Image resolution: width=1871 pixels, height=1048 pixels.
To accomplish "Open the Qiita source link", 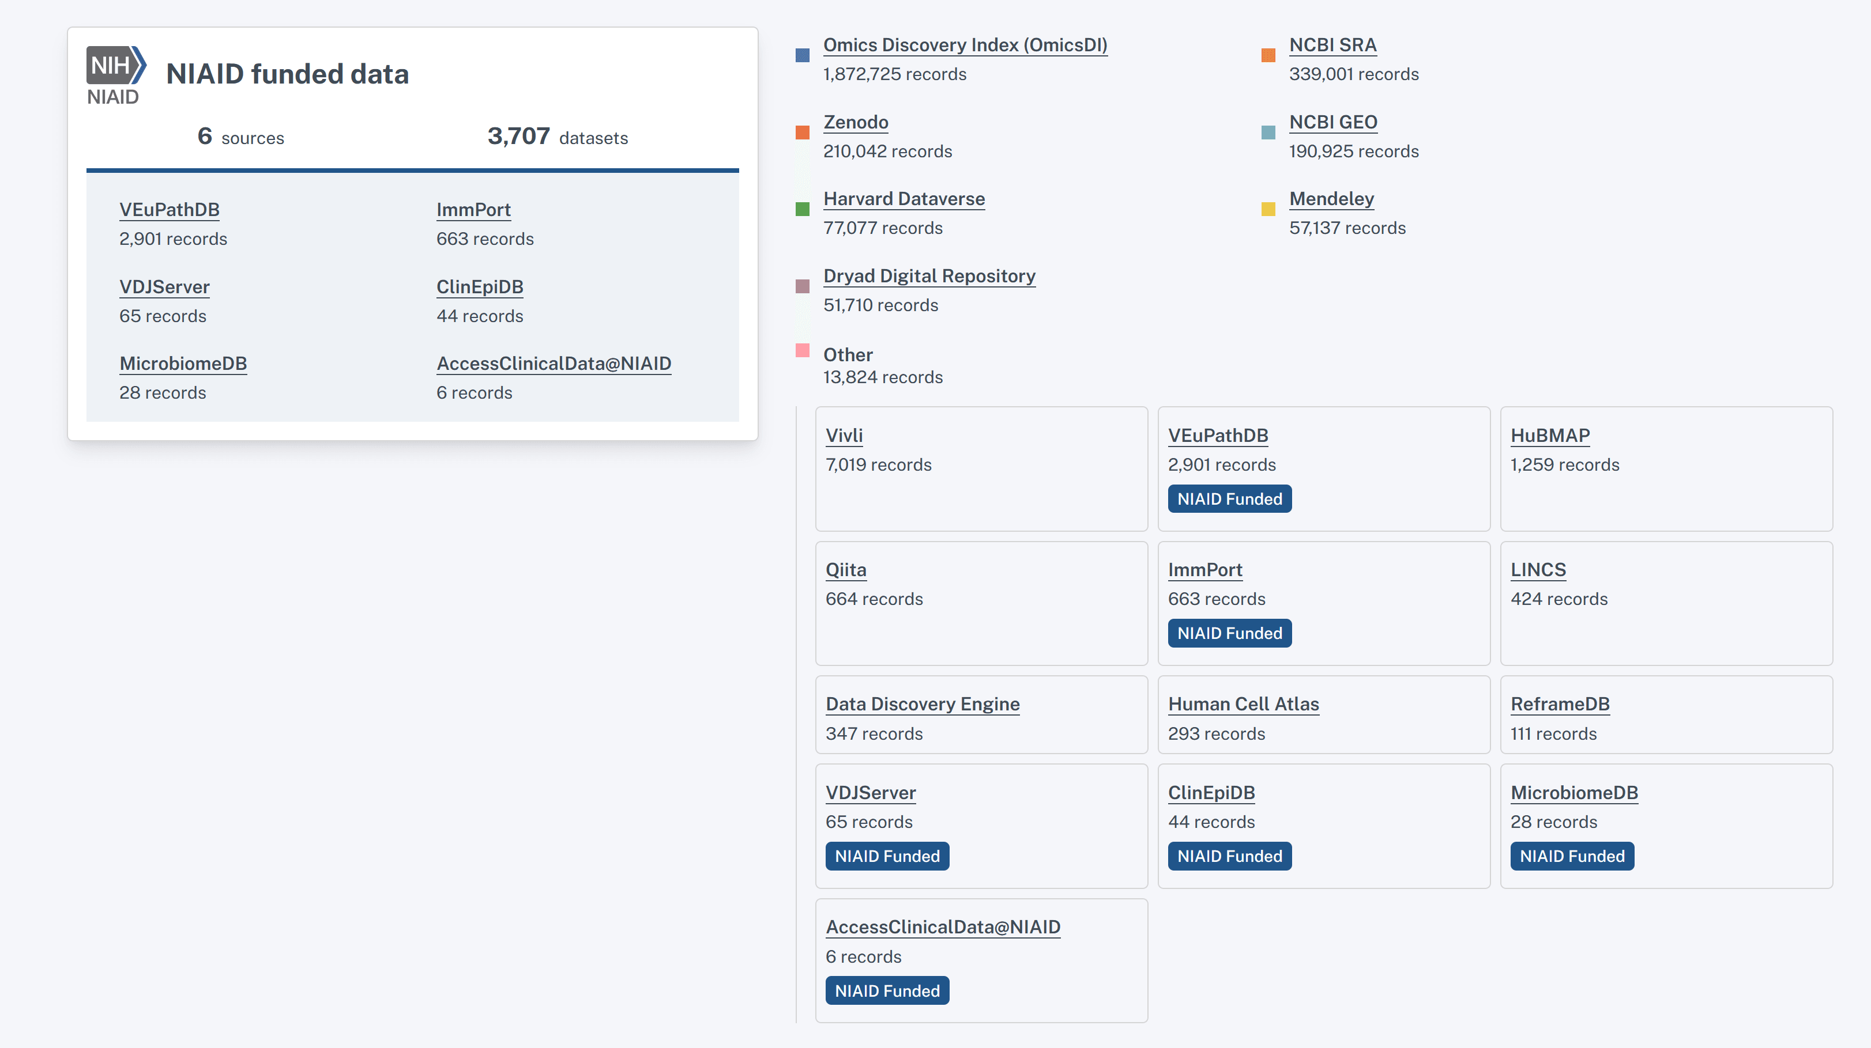I will coord(845,570).
